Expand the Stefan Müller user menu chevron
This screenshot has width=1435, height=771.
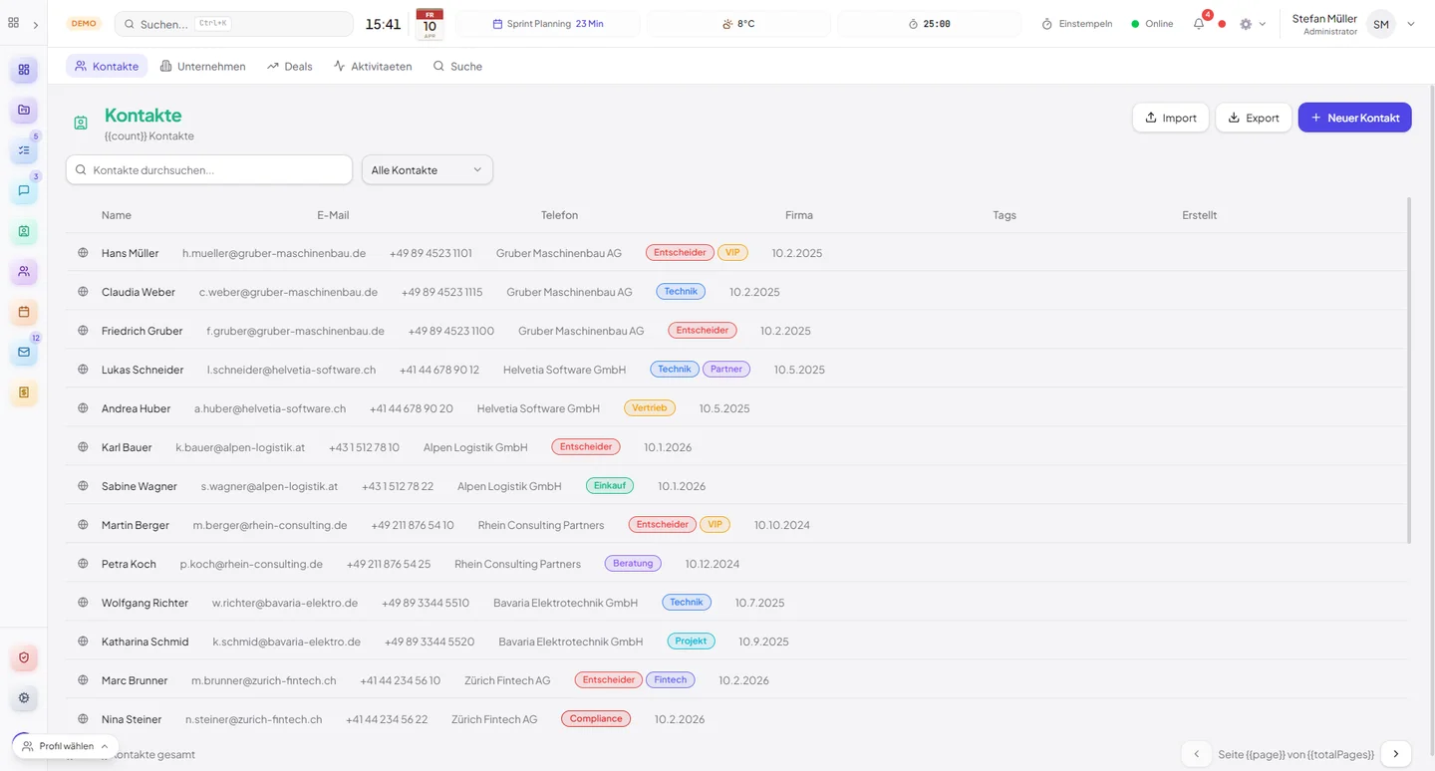(x=1410, y=24)
